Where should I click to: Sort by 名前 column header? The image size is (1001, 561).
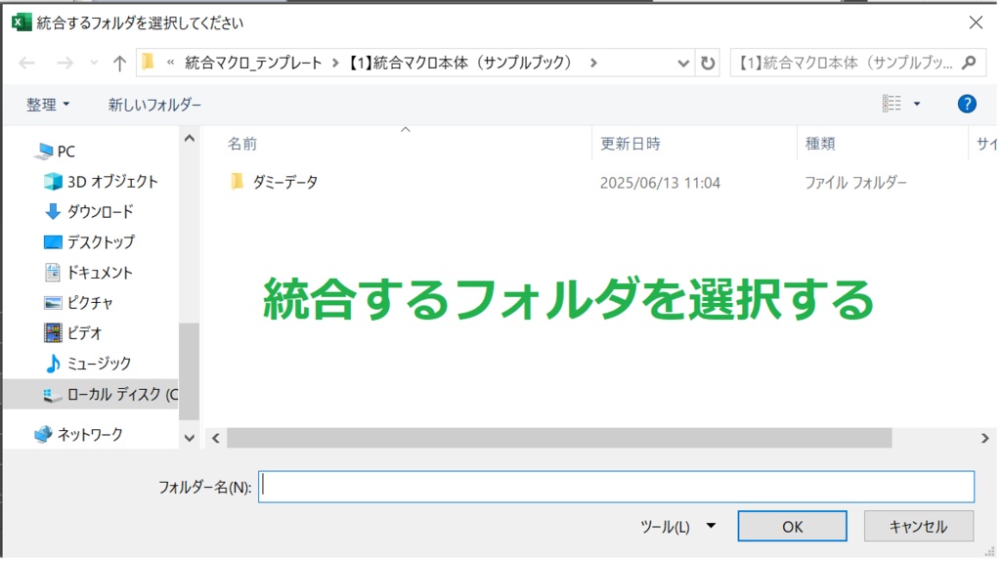coord(242,144)
